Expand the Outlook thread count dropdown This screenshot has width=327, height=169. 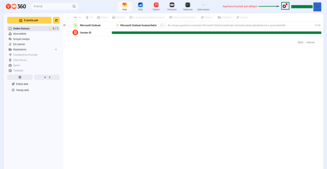tap(162, 25)
